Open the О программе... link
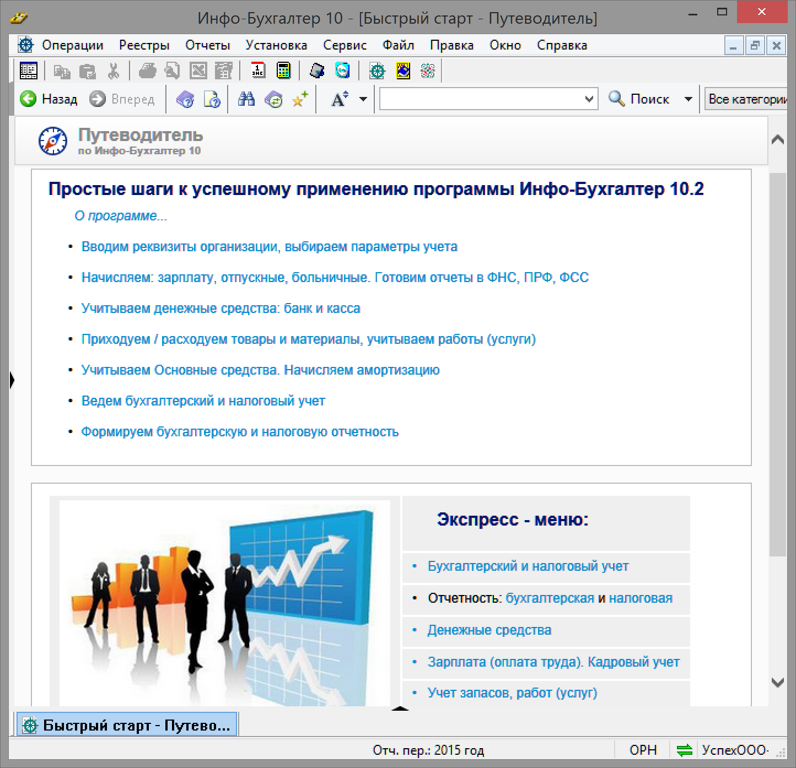The height and width of the screenshot is (768, 796). pyautogui.click(x=121, y=216)
